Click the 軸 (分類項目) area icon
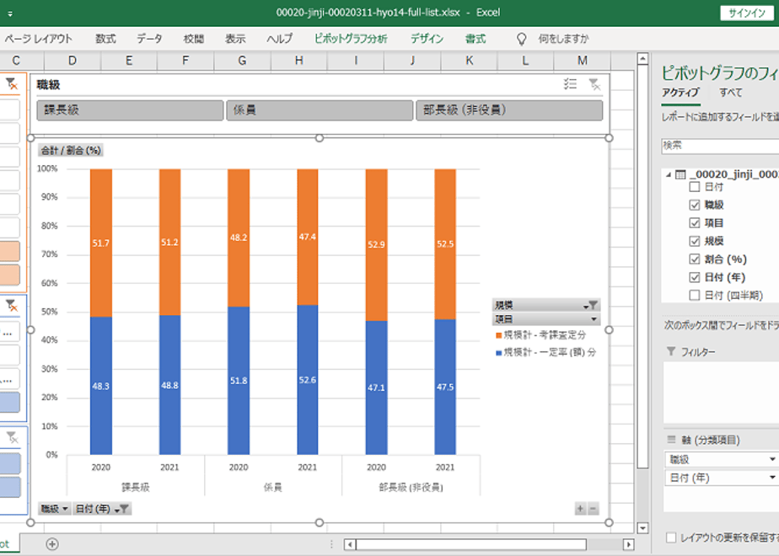Screen dimensions: 779x556 [x=671, y=440]
